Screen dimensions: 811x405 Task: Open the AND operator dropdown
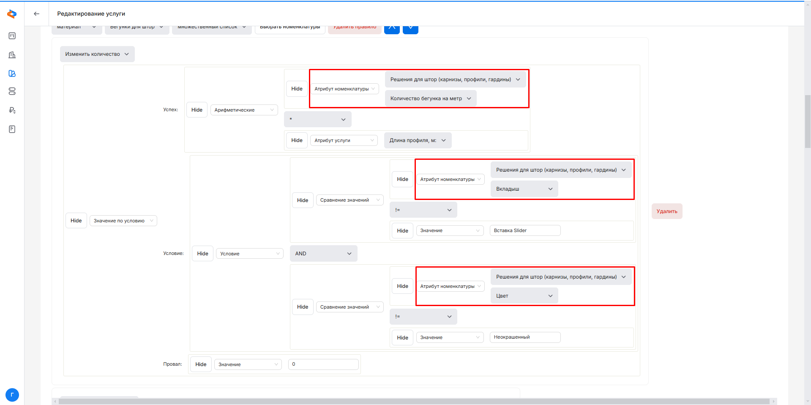[323, 254]
